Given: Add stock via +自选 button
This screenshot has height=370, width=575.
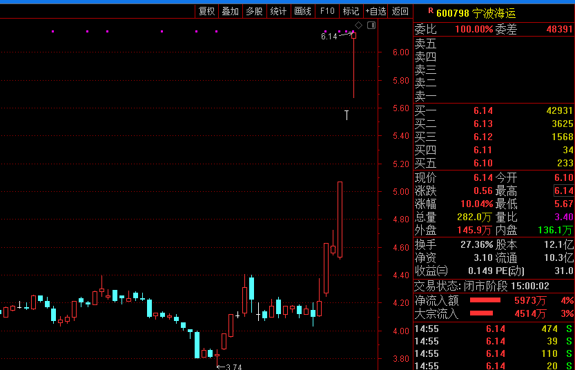Looking at the screenshot, I should click(x=376, y=11).
